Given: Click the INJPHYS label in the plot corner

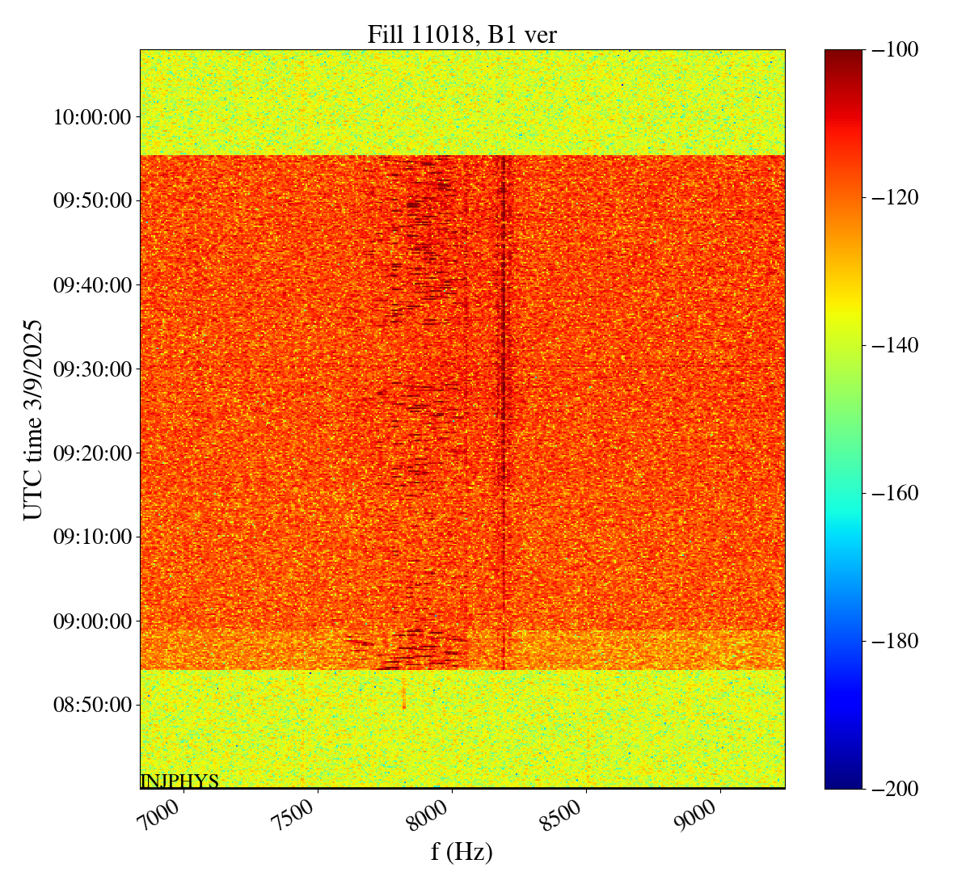Looking at the screenshot, I should pos(179,782).
